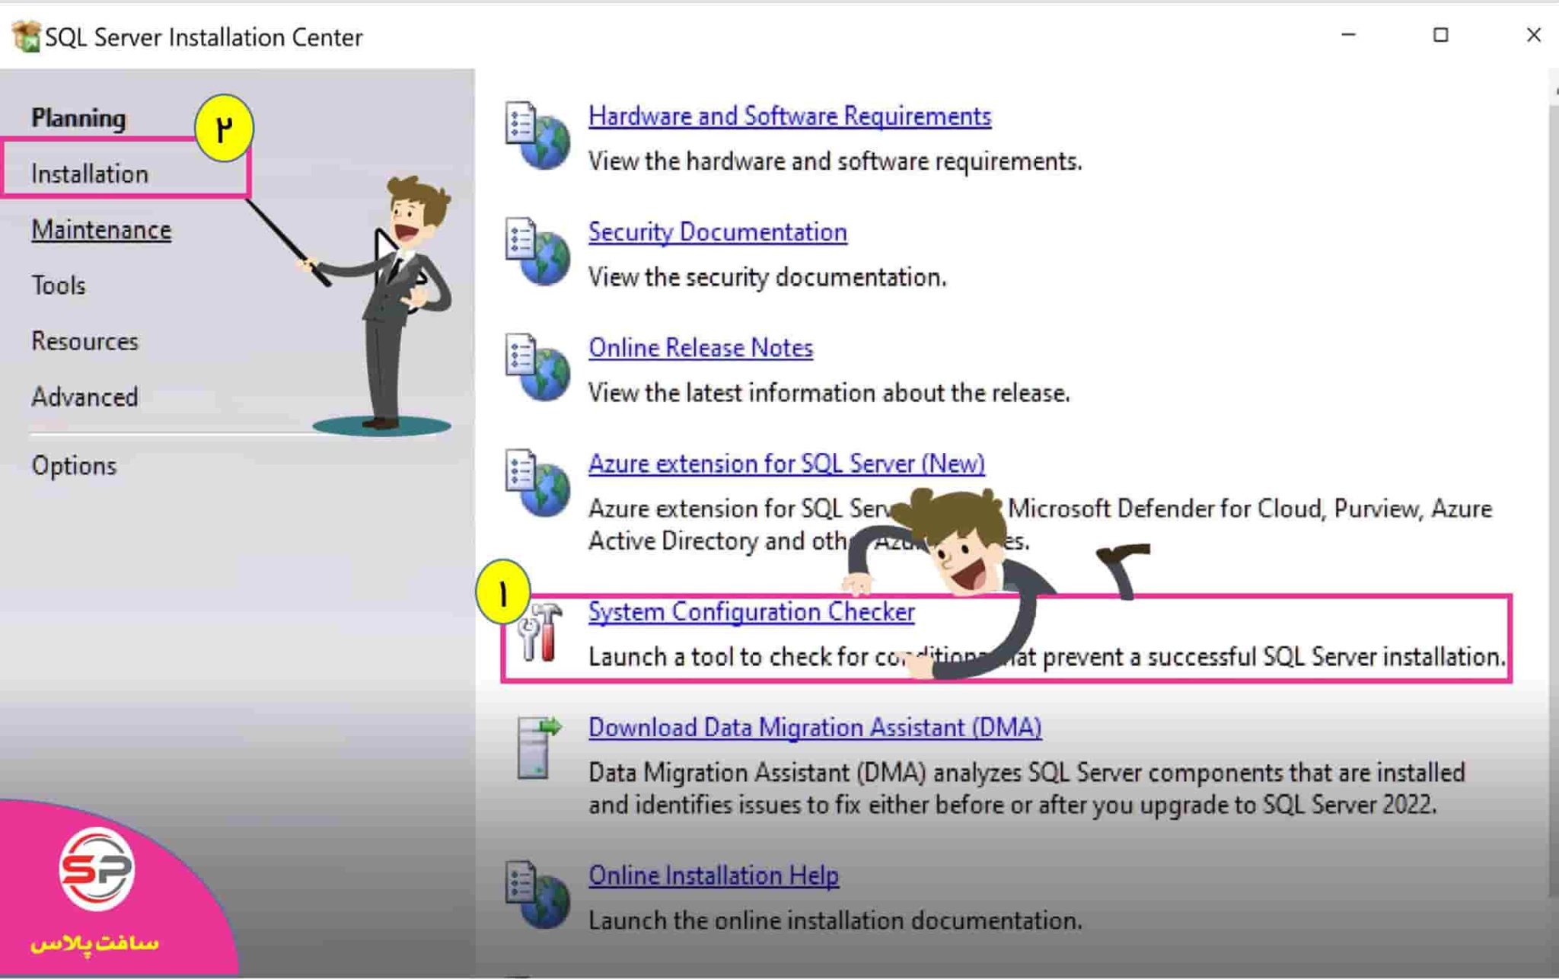Open the Options section
1559x979 pixels.
click(x=74, y=465)
